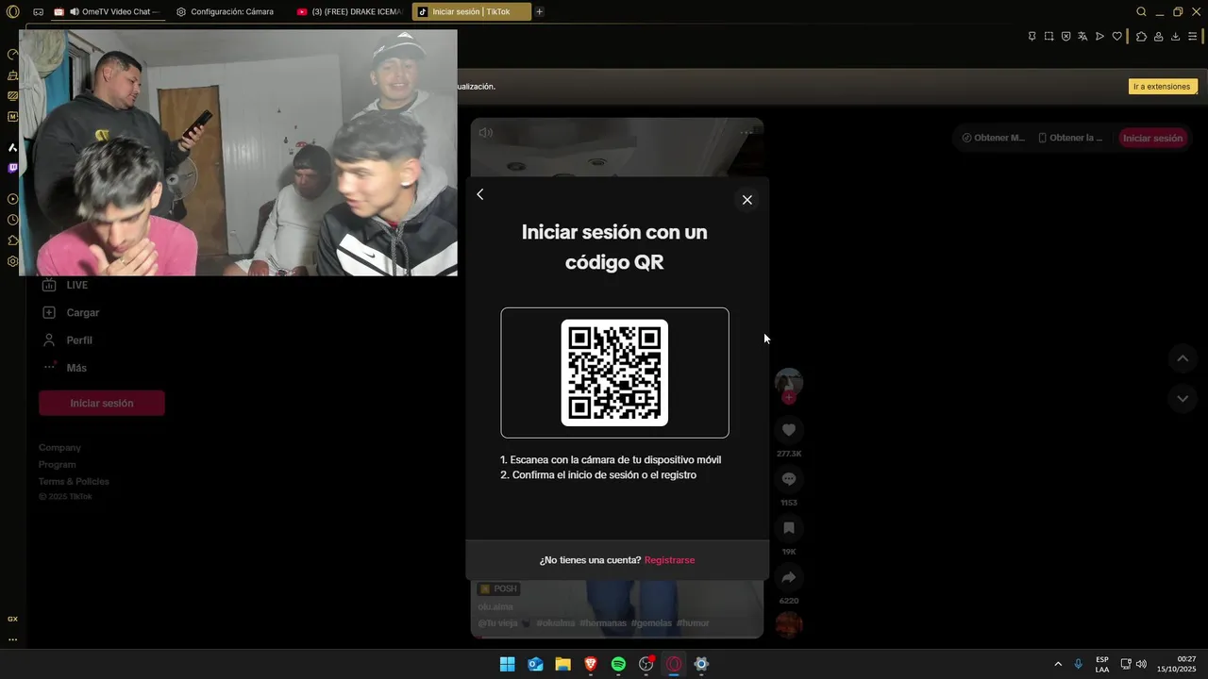Save video with the 19K bookmark icon
Viewport: 1208px width, 679px height.
[789, 528]
